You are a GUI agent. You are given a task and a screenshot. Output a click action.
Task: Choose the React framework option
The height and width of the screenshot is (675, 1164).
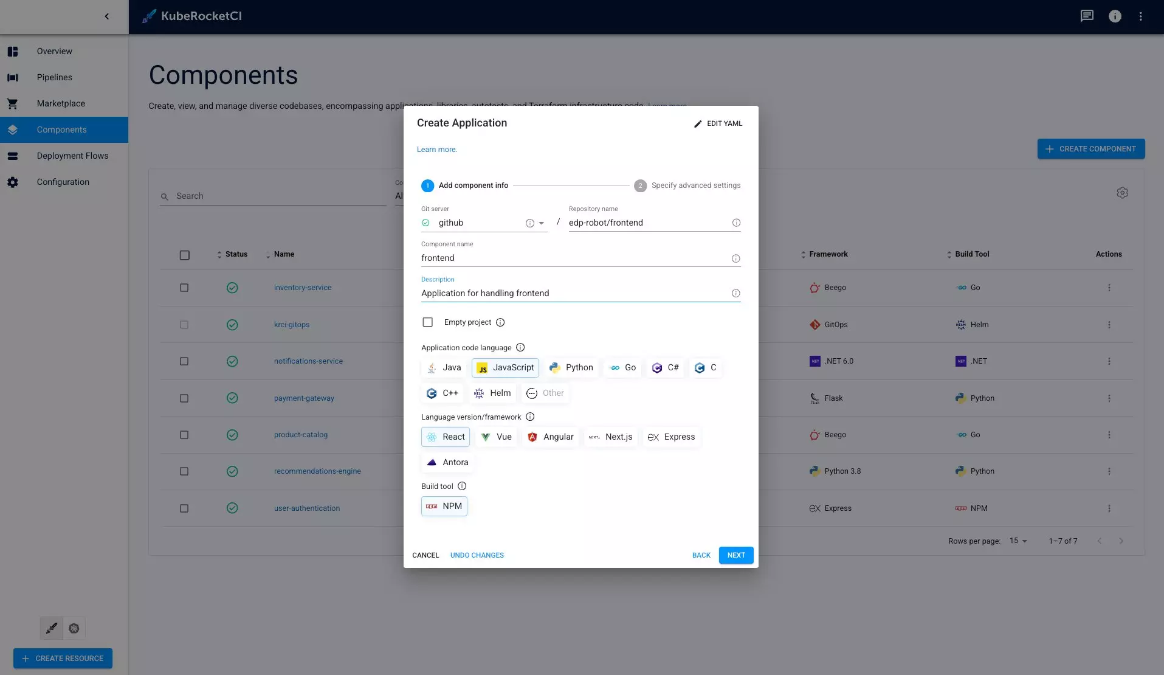click(446, 437)
